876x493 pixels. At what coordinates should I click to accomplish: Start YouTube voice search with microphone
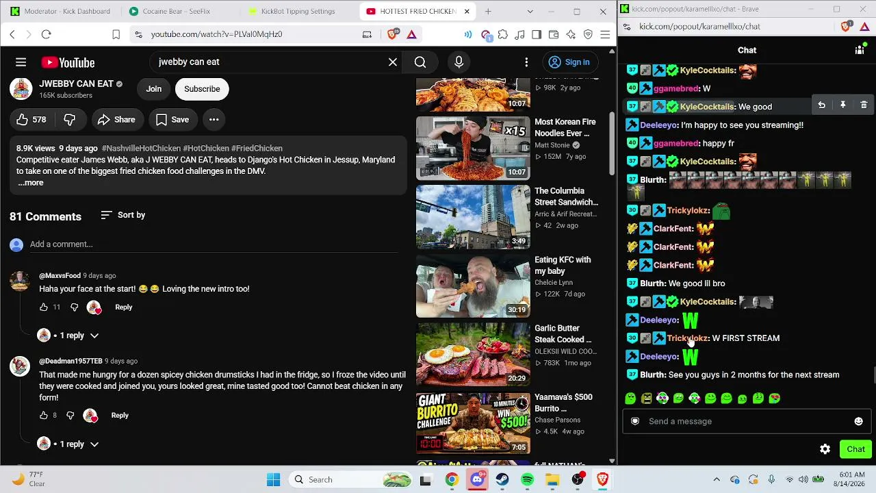(x=459, y=62)
